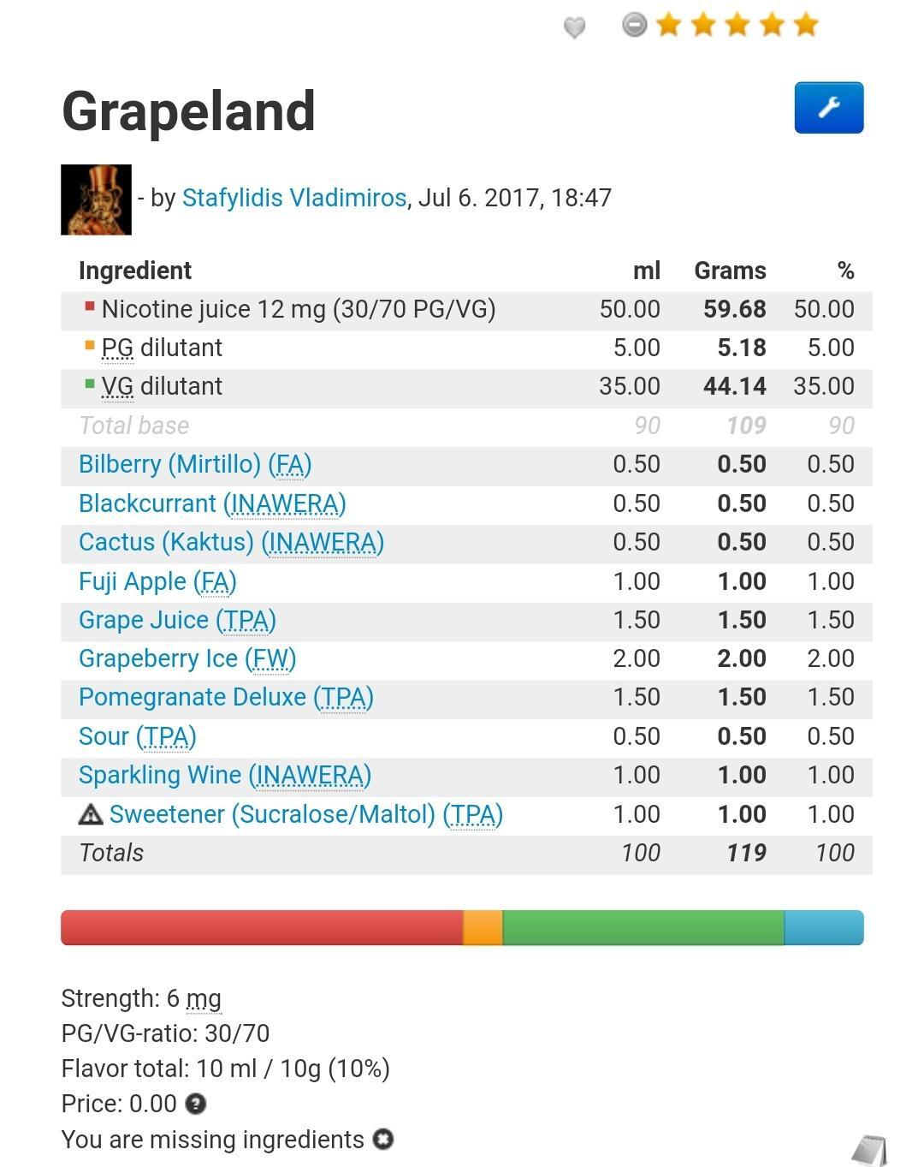
Task: Click the remove rating minus icon
Action: point(634,25)
